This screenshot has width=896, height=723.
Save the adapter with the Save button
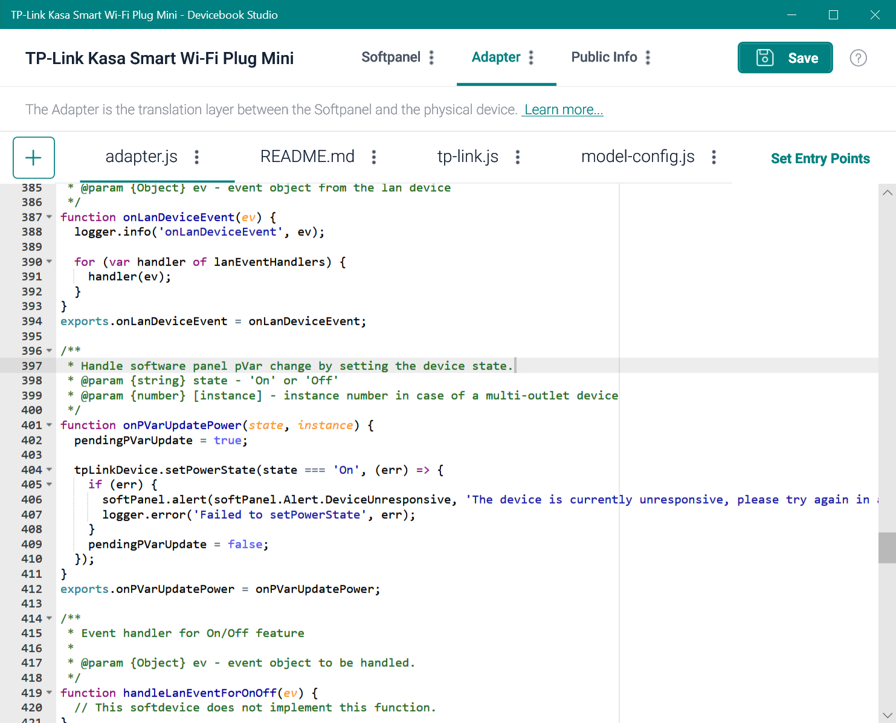tap(785, 57)
